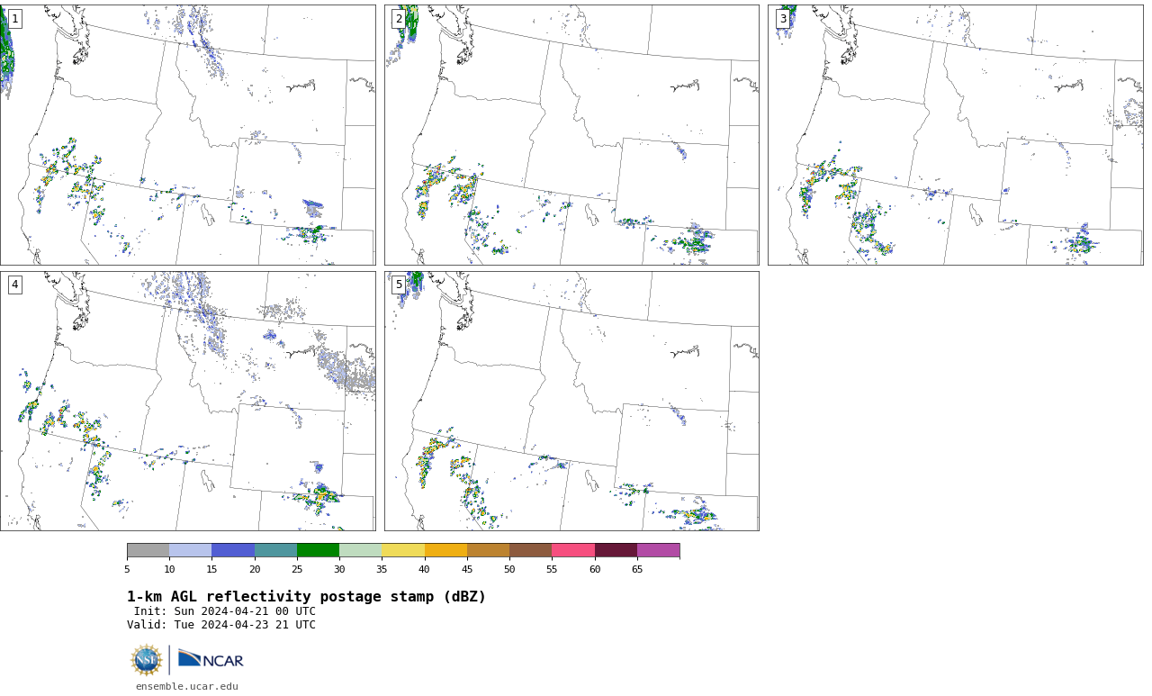Open ensemble member 3 reflectivity map
This screenshot has height=696, width=1152.
[955, 135]
